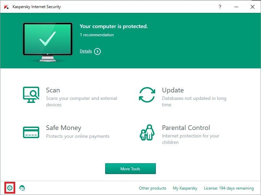The width and height of the screenshot is (261, 195).
Task: Click 'Databases not updated in long time' text
Action: click(194, 102)
